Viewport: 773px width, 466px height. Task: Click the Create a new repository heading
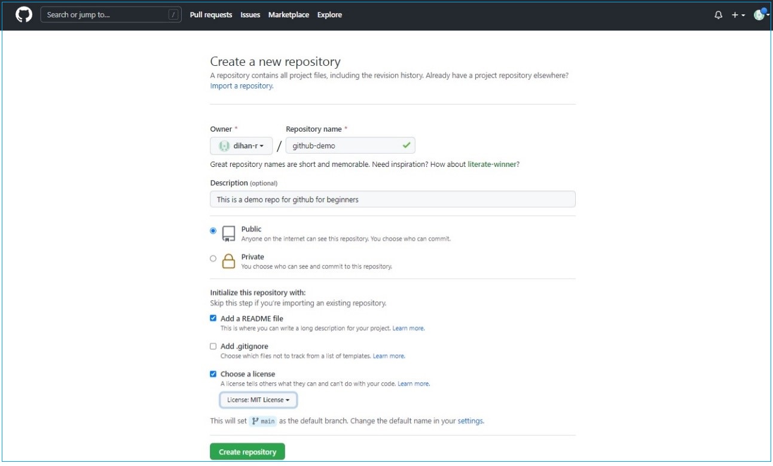click(x=276, y=62)
